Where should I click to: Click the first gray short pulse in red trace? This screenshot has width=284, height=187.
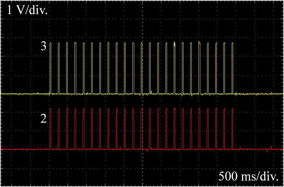75,131
